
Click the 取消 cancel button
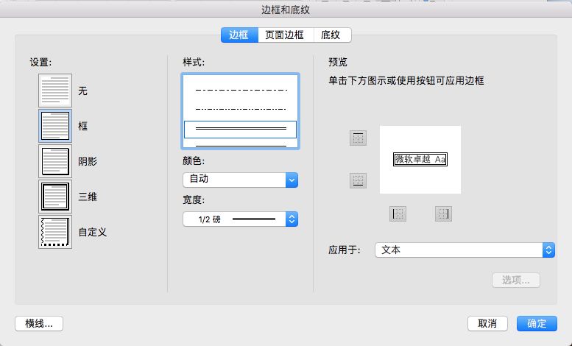(487, 324)
